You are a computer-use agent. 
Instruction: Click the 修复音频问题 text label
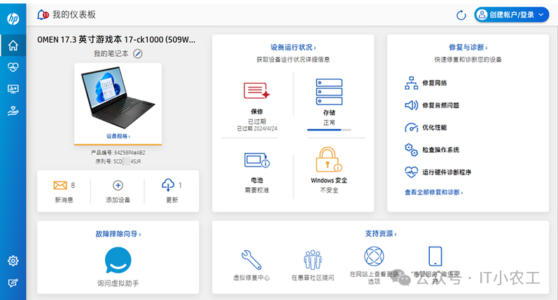coord(440,105)
